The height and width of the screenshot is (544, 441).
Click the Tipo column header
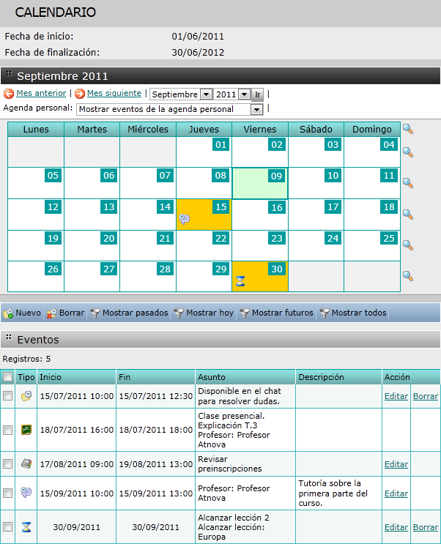click(26, 377)
